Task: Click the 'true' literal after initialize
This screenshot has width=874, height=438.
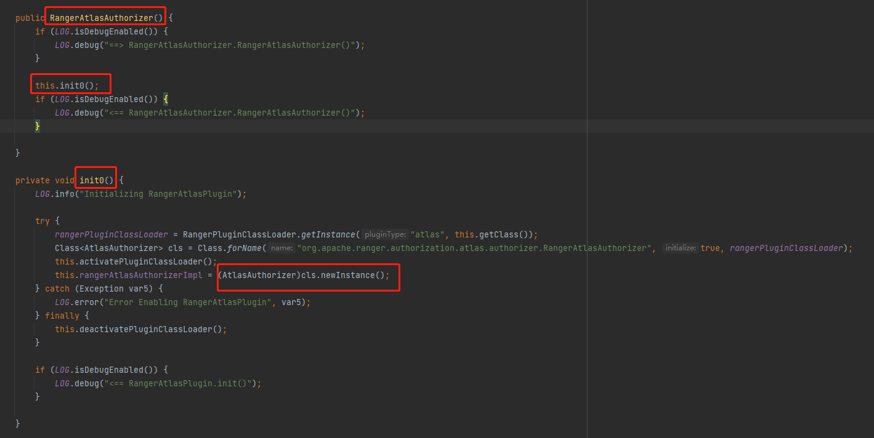Action: pyautogui.click(x=710, y=248)
